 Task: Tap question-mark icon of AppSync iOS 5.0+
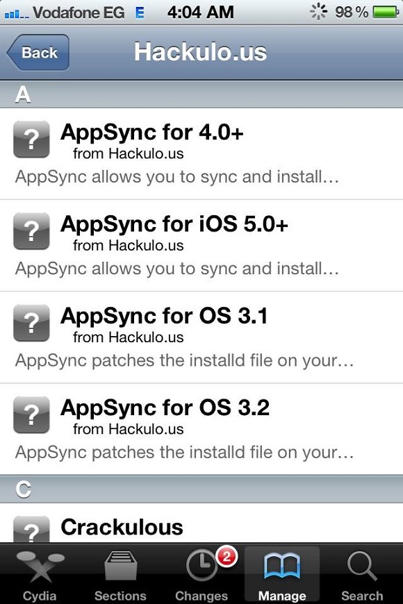(32, 231)
